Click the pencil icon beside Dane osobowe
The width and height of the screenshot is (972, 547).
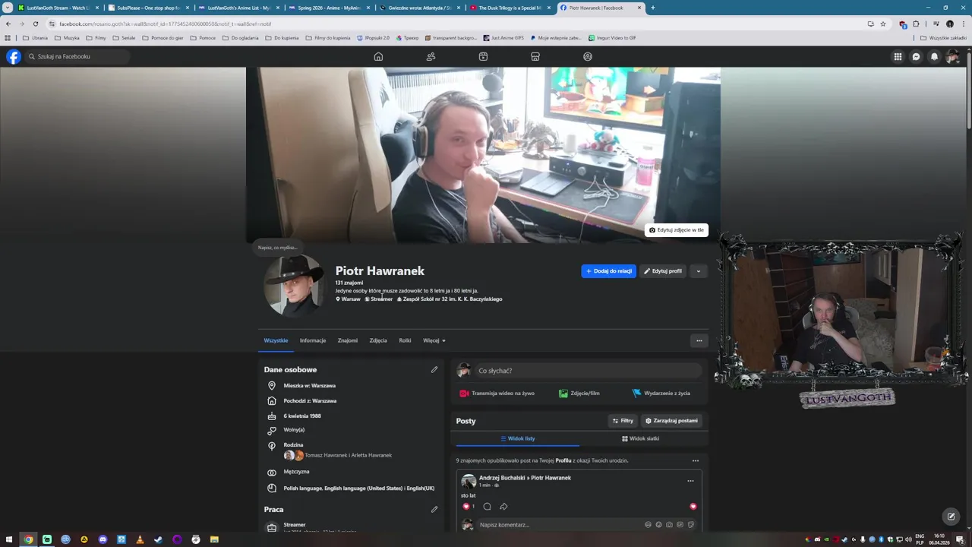[434, 370]
